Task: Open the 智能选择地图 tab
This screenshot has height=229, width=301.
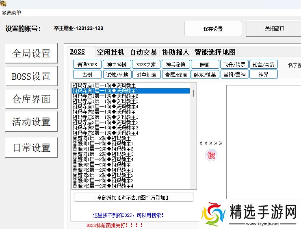Action: click(x=215, y=52)
